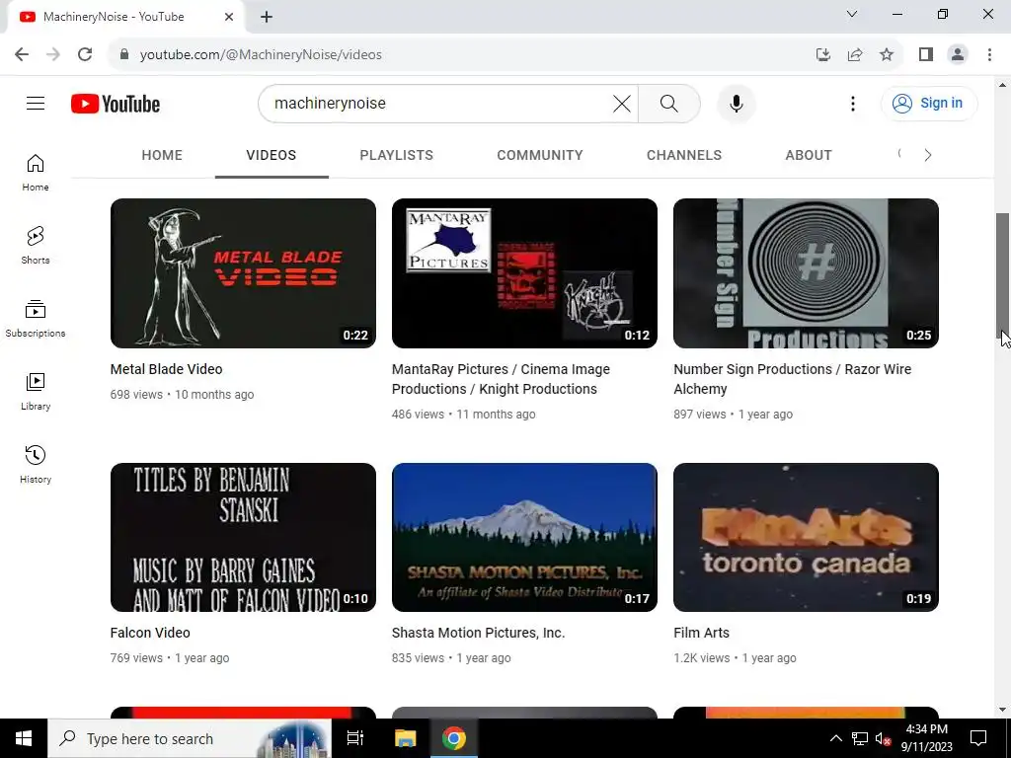Open the Number Sign Productions thumbnail
This screenshot has width=1011, height=758.
[x=806, y=273]
